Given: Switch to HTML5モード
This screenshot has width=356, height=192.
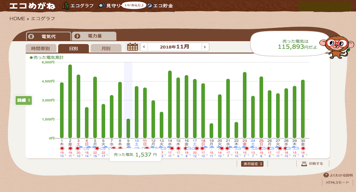Looking at the screenshot, I should (337, 182).
